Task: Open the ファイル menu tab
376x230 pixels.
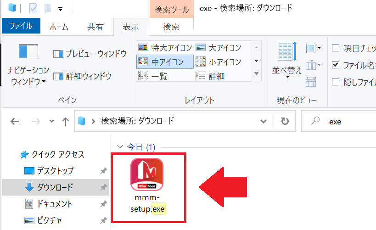Action: 21,26
